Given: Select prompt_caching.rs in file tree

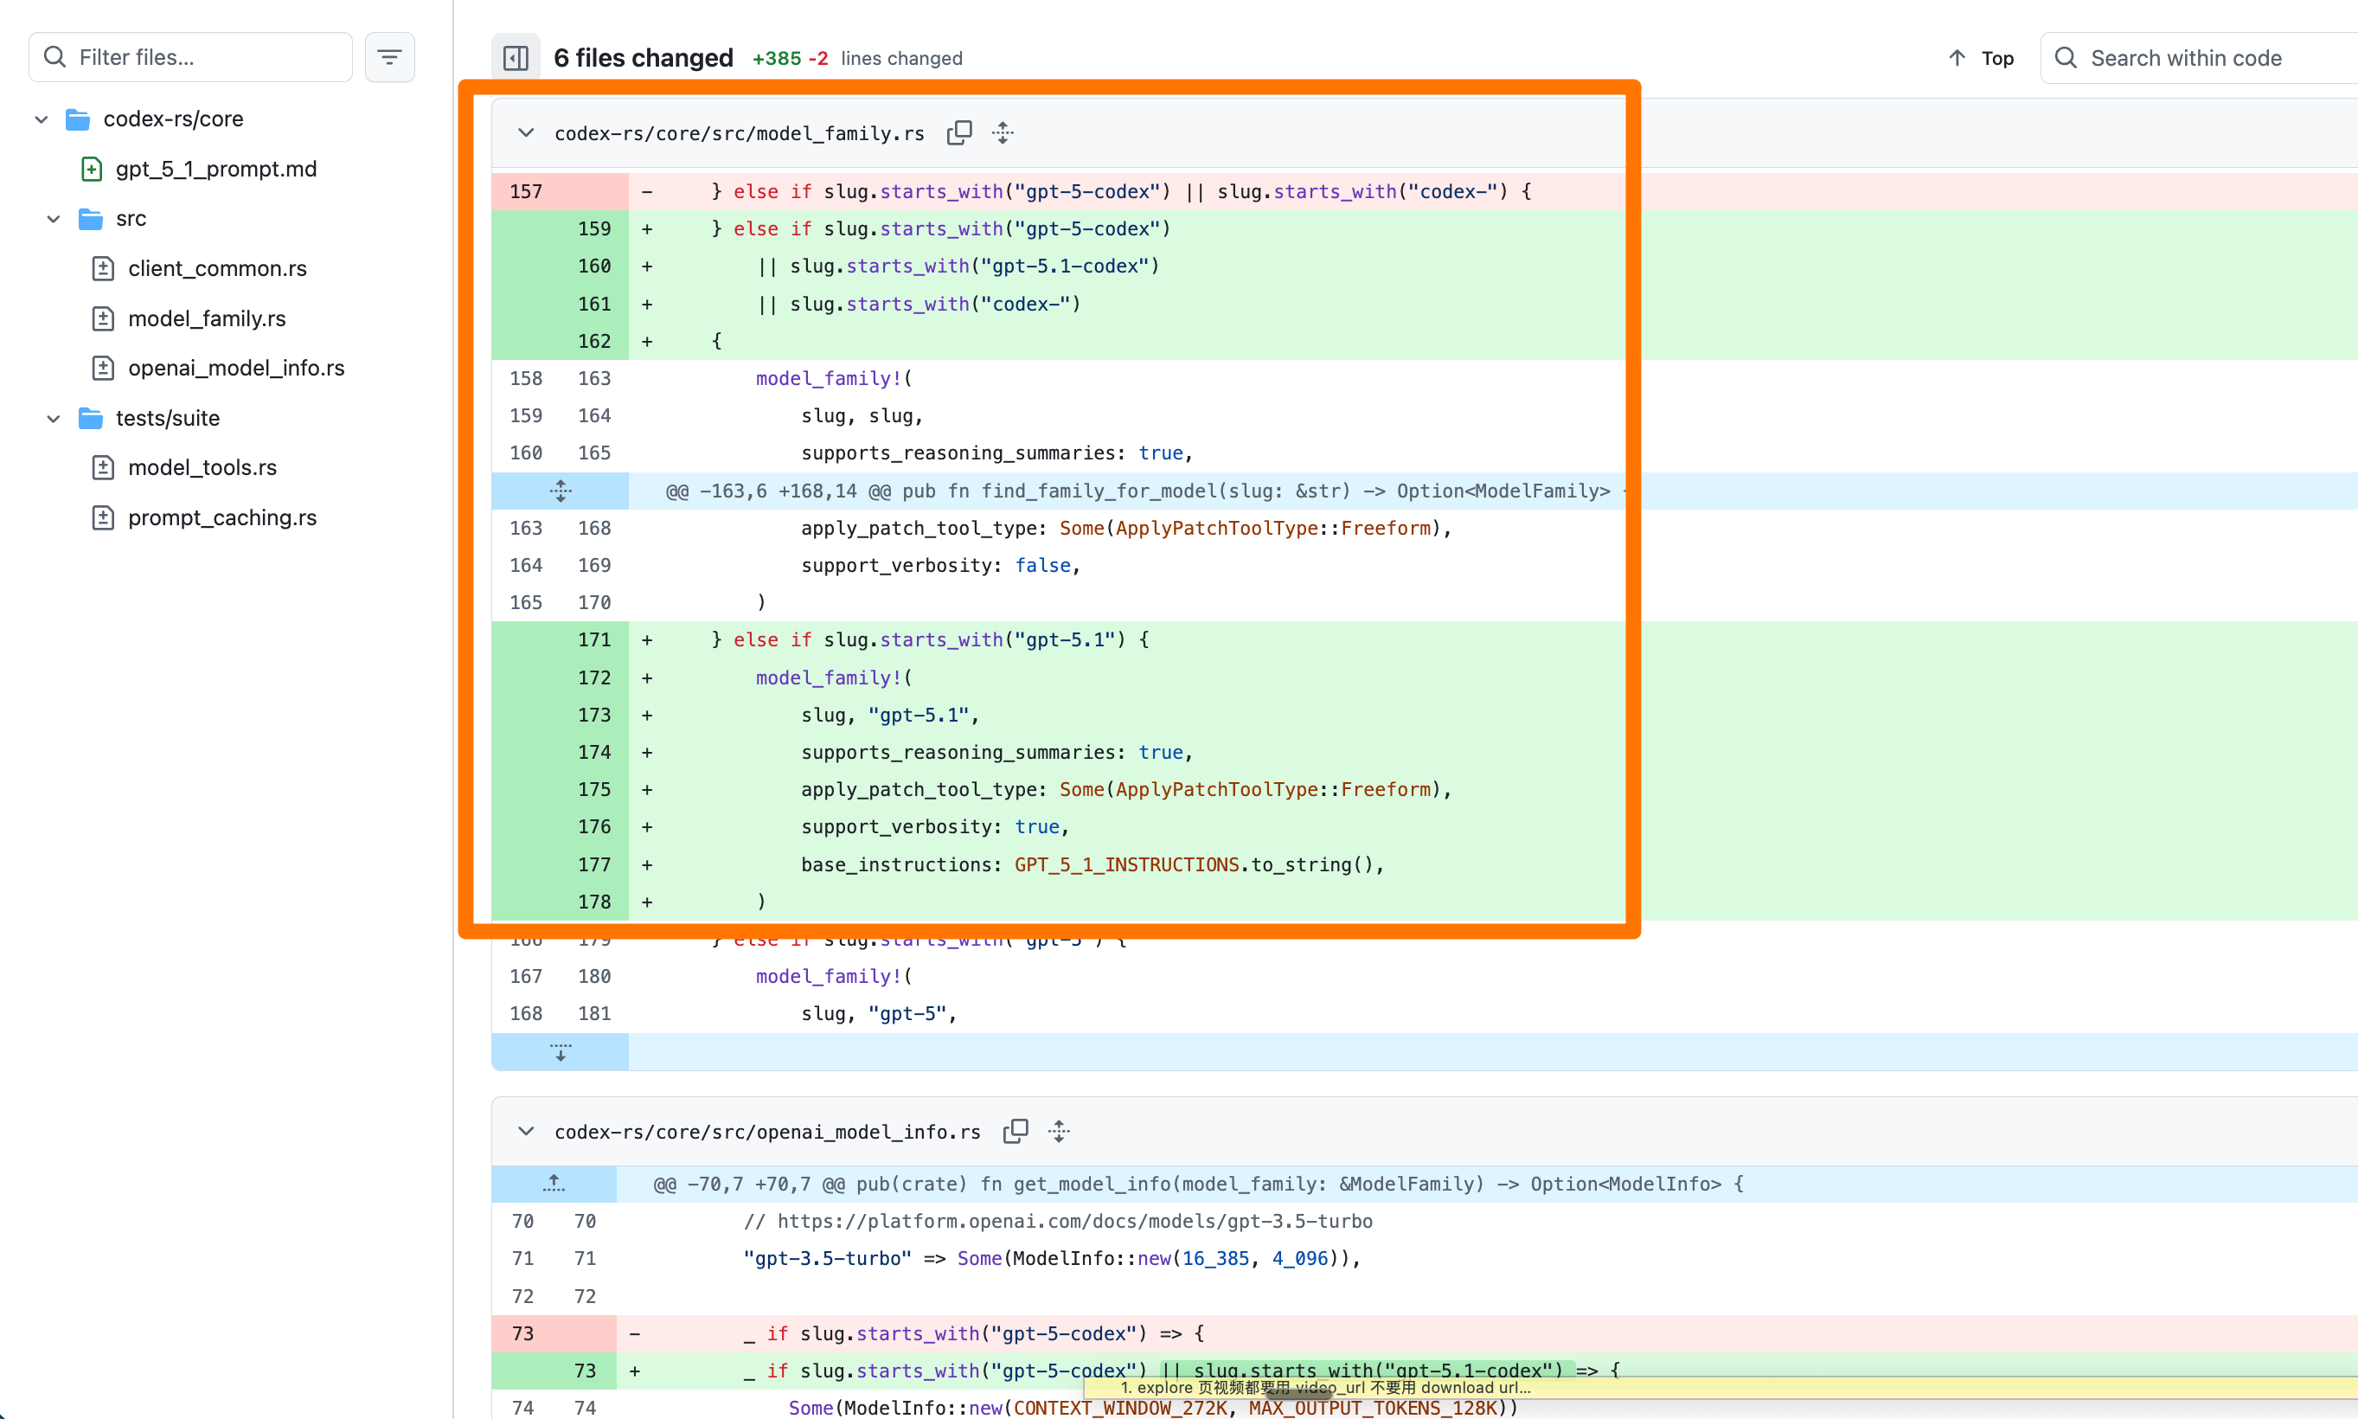Looking at the screenshot, I should coord(221,517).
